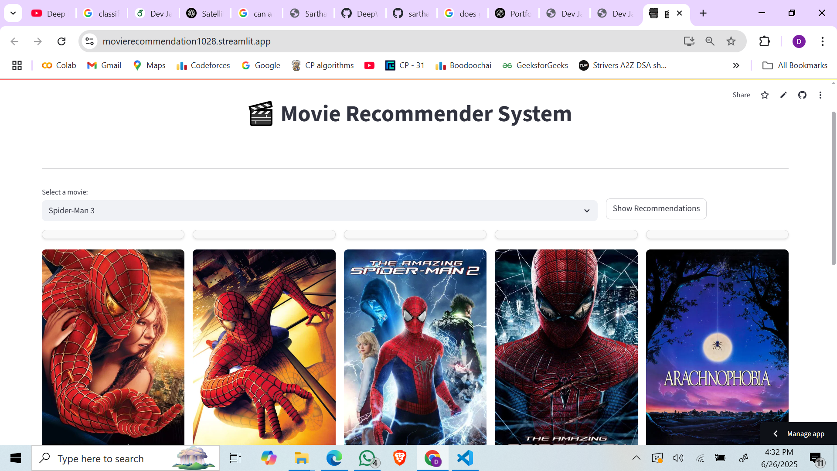This screenshot has height=471, width=837.
Task: Open the Select a movie dropdown
Action: point(320,211)
